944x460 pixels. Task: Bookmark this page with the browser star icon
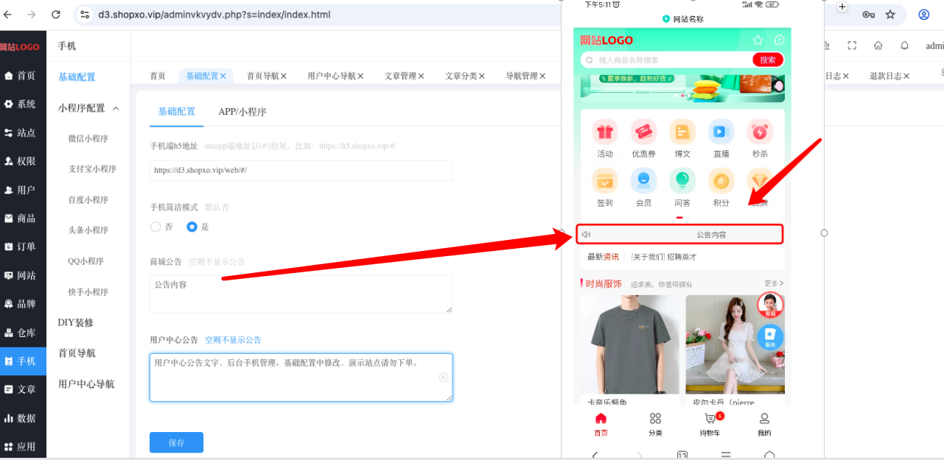(890, 15)
